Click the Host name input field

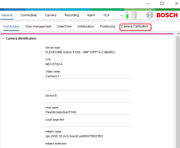coord(88,112)
